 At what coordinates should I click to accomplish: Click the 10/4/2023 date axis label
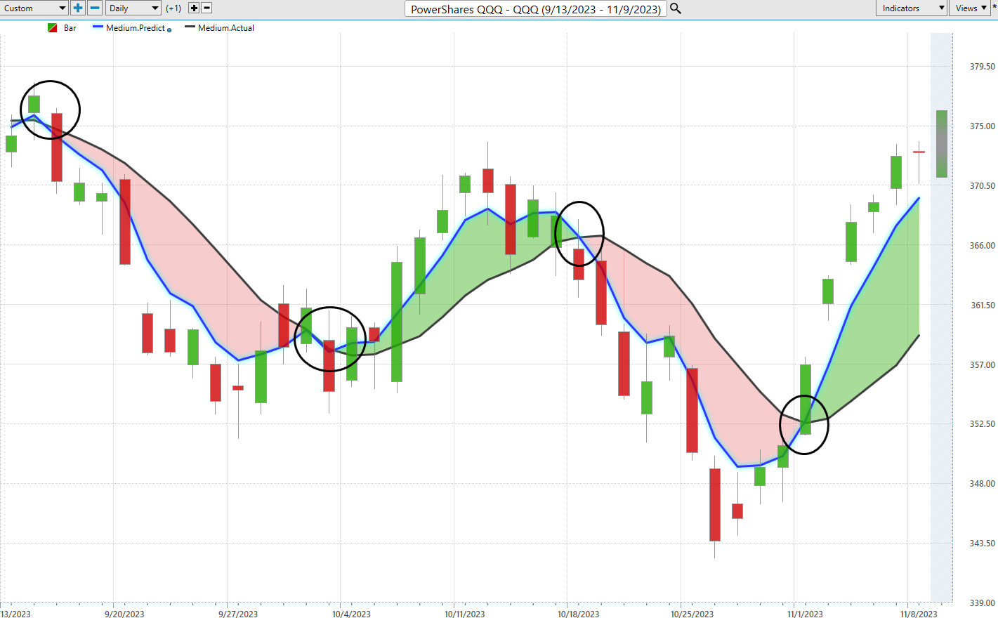[x=351, y=614]
